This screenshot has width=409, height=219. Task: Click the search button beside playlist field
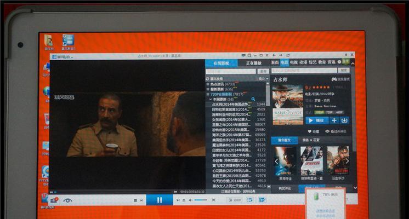pyautogui.click(x=263, y=71)
